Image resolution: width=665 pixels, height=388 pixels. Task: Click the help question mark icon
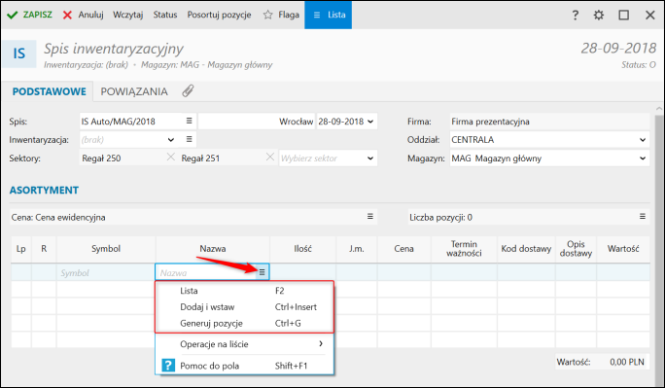(x=576, y=16)
